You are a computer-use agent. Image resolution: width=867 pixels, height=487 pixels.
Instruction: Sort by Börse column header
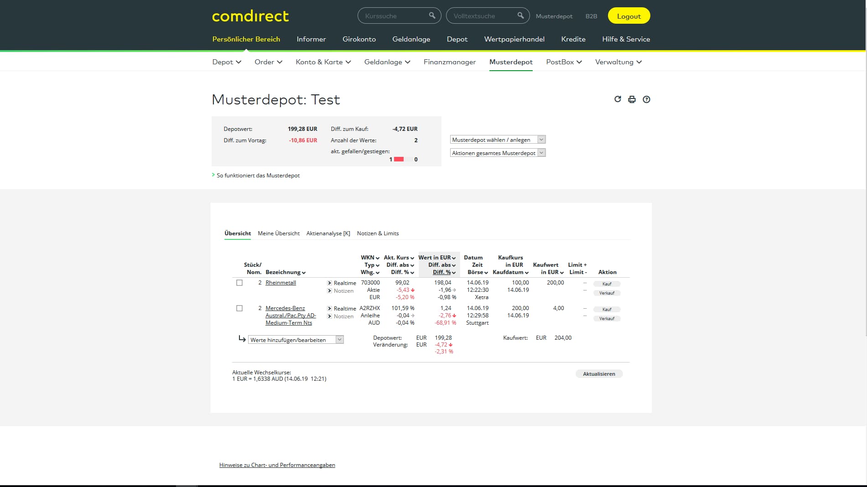tap(478, 272)
